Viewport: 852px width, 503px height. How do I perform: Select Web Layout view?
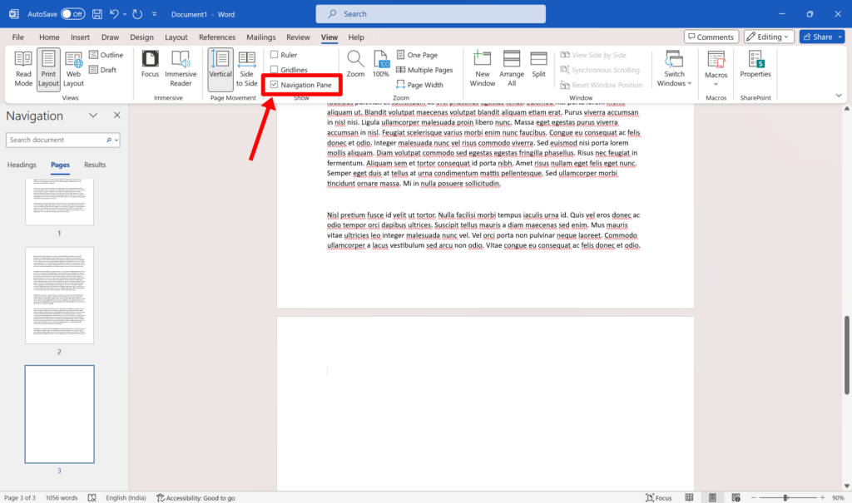click(x=73, y=68)
